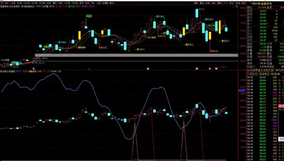This screenshot has width=284, height=161.
Task: Click the 叠加 overlay button
Action: 202,3
